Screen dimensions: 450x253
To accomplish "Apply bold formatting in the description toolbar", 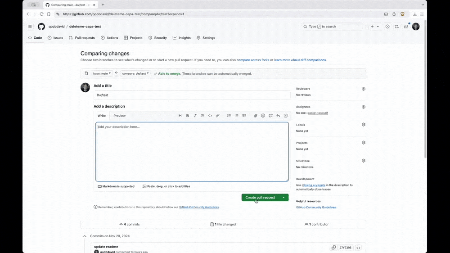I will click(187, 116).
